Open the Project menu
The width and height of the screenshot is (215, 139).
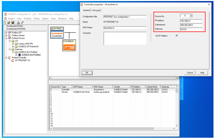(x=11, y=18)
